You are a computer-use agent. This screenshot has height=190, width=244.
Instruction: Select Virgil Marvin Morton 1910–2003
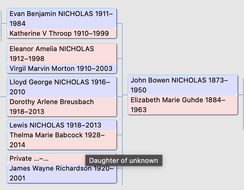pyautogui.click(x=61, y=68)
